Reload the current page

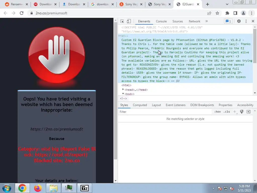(x=22, y=13)
